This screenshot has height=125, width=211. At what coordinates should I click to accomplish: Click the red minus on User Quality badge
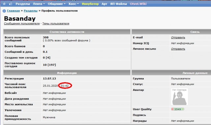pos(172,109)
